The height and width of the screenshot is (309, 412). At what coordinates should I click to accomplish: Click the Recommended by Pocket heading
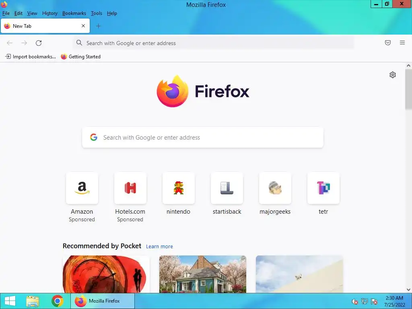pos(102,246)
